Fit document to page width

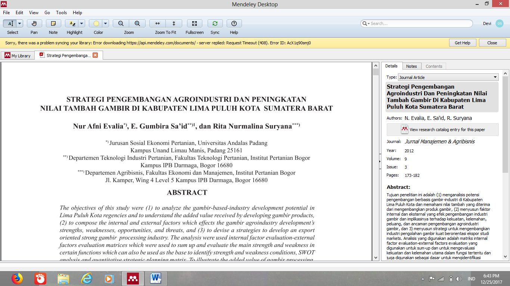pos(158,23)
